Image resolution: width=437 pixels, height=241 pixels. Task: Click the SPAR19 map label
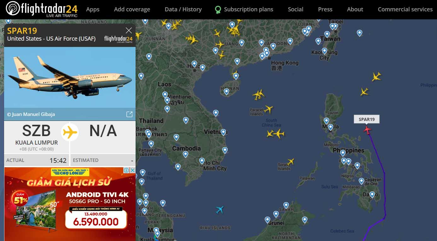(367, 119)
